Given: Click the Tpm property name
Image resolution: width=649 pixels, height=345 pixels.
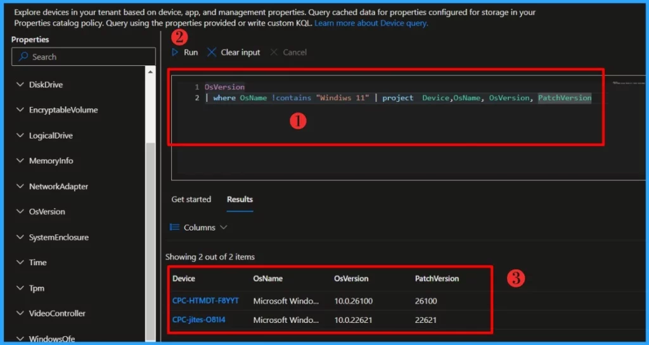Looking at the screenshot, I should pyautogui.click(x=36, y=288).
